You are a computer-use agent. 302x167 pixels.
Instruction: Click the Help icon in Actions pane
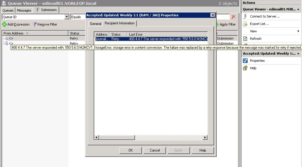(245, 68)
